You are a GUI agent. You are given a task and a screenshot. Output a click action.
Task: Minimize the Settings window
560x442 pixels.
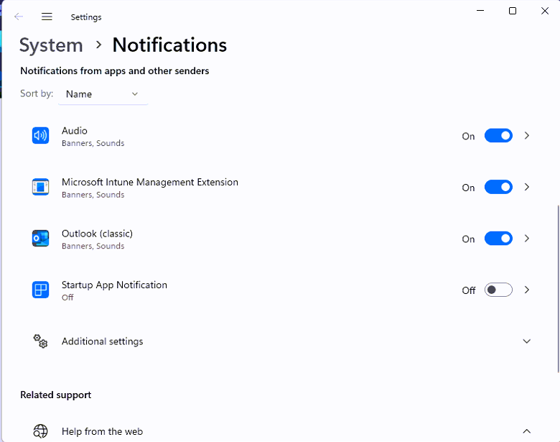point(480,11)
